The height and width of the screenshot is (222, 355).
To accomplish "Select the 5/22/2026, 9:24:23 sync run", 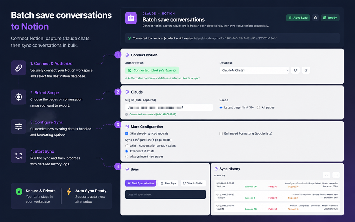I will point(277,196).
